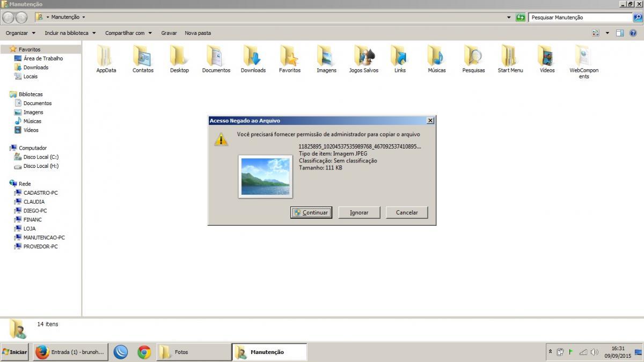This screenshot has width=644, height=362.
Task: Select Disco Local (H:) drive
Action: point(41,166)
